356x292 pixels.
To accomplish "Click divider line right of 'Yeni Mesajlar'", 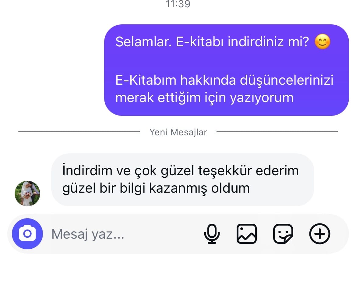I will (277, 132).
